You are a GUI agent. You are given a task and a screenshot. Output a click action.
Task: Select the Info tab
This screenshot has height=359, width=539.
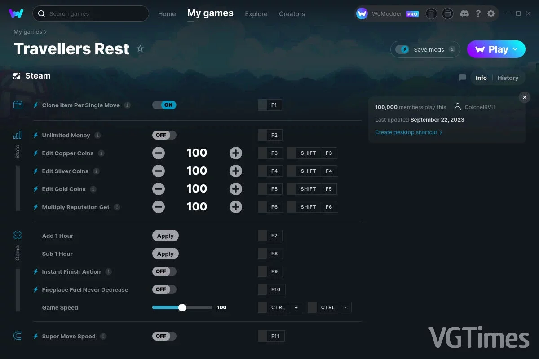coord(481,78)
